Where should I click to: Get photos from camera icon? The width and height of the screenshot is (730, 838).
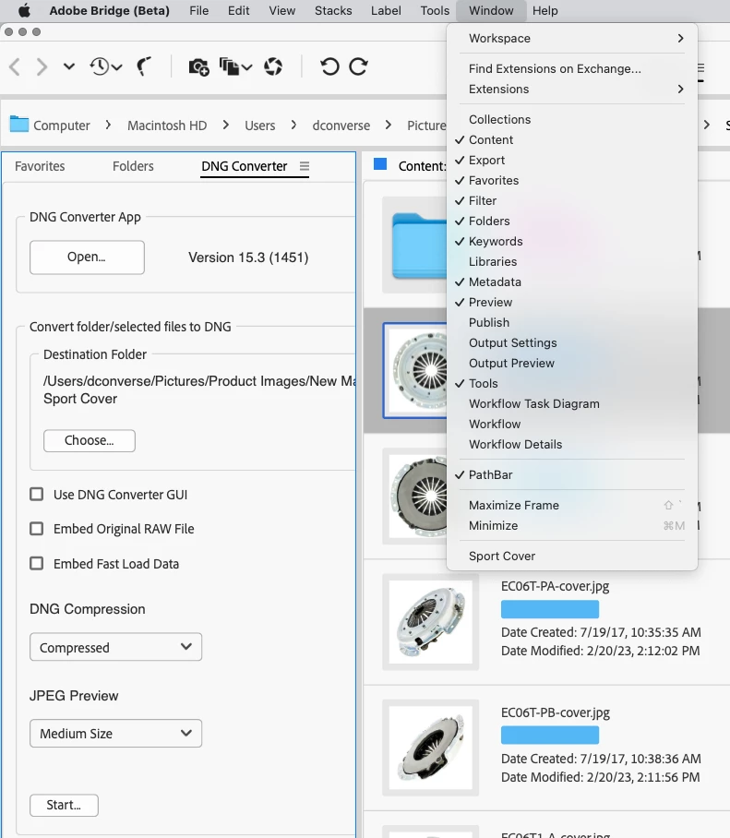[198, 66]
